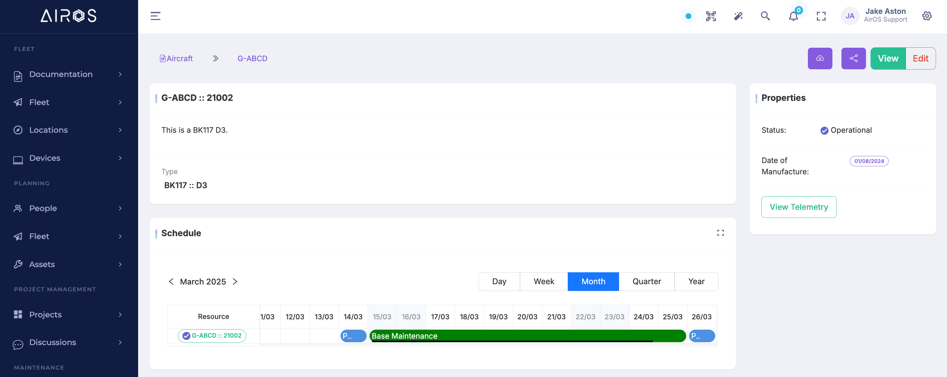947x377 pixels.
Task: Select the Quarter schedule view
Action: (x=646, y=282)
